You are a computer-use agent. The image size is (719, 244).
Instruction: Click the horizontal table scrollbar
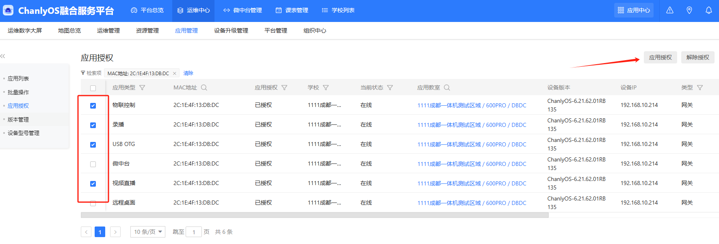[315, 215]
